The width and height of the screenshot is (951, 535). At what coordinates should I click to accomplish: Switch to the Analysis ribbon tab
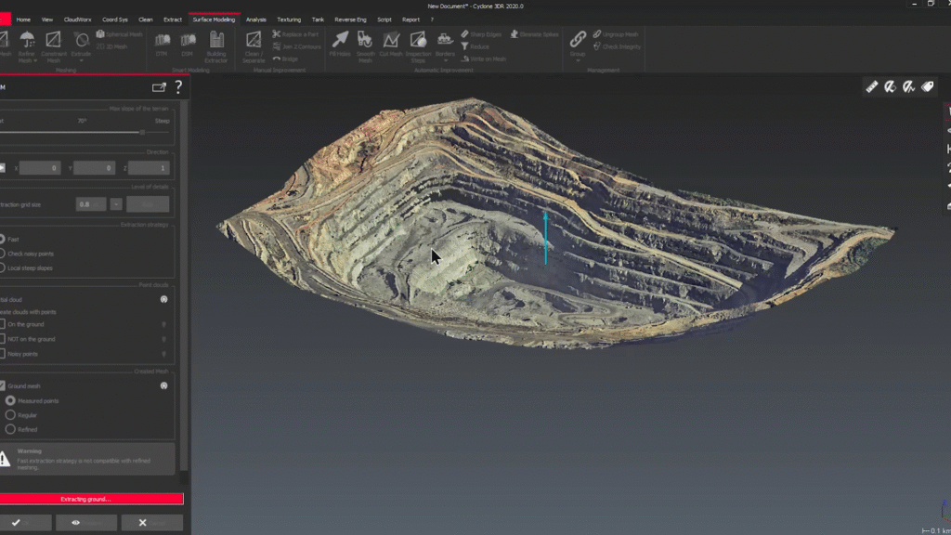[256, 20]
